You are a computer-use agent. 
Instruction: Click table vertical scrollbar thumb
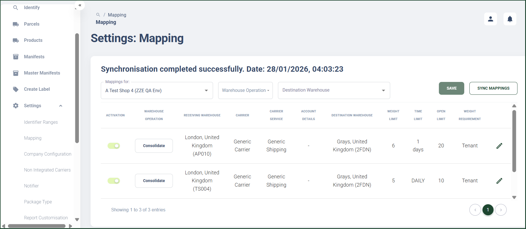tap(514, 141)
